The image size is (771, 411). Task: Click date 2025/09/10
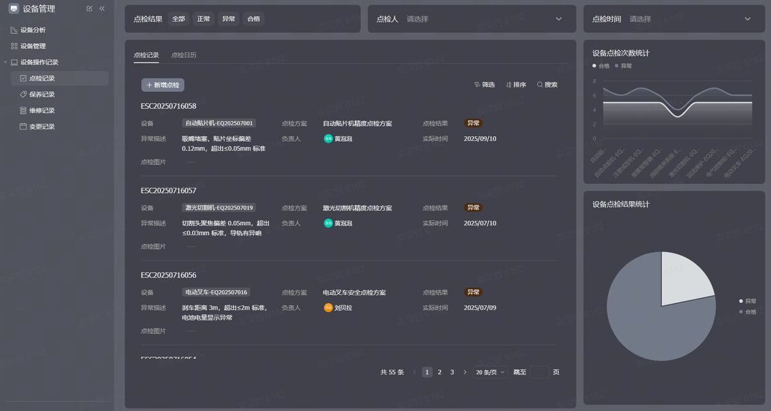click(x=480, y=139)
